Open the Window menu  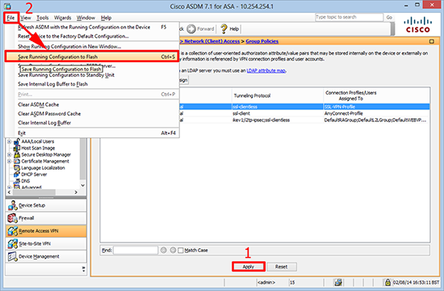tap(86, 18)
